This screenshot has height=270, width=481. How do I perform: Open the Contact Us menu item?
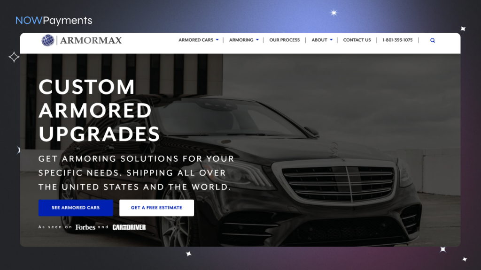tap(357, 40)
